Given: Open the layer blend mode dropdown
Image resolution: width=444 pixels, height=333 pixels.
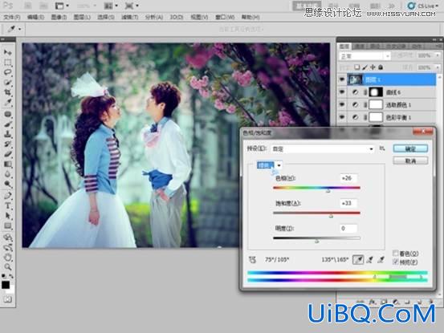Looking at the screenshot, I should (365, 56).
